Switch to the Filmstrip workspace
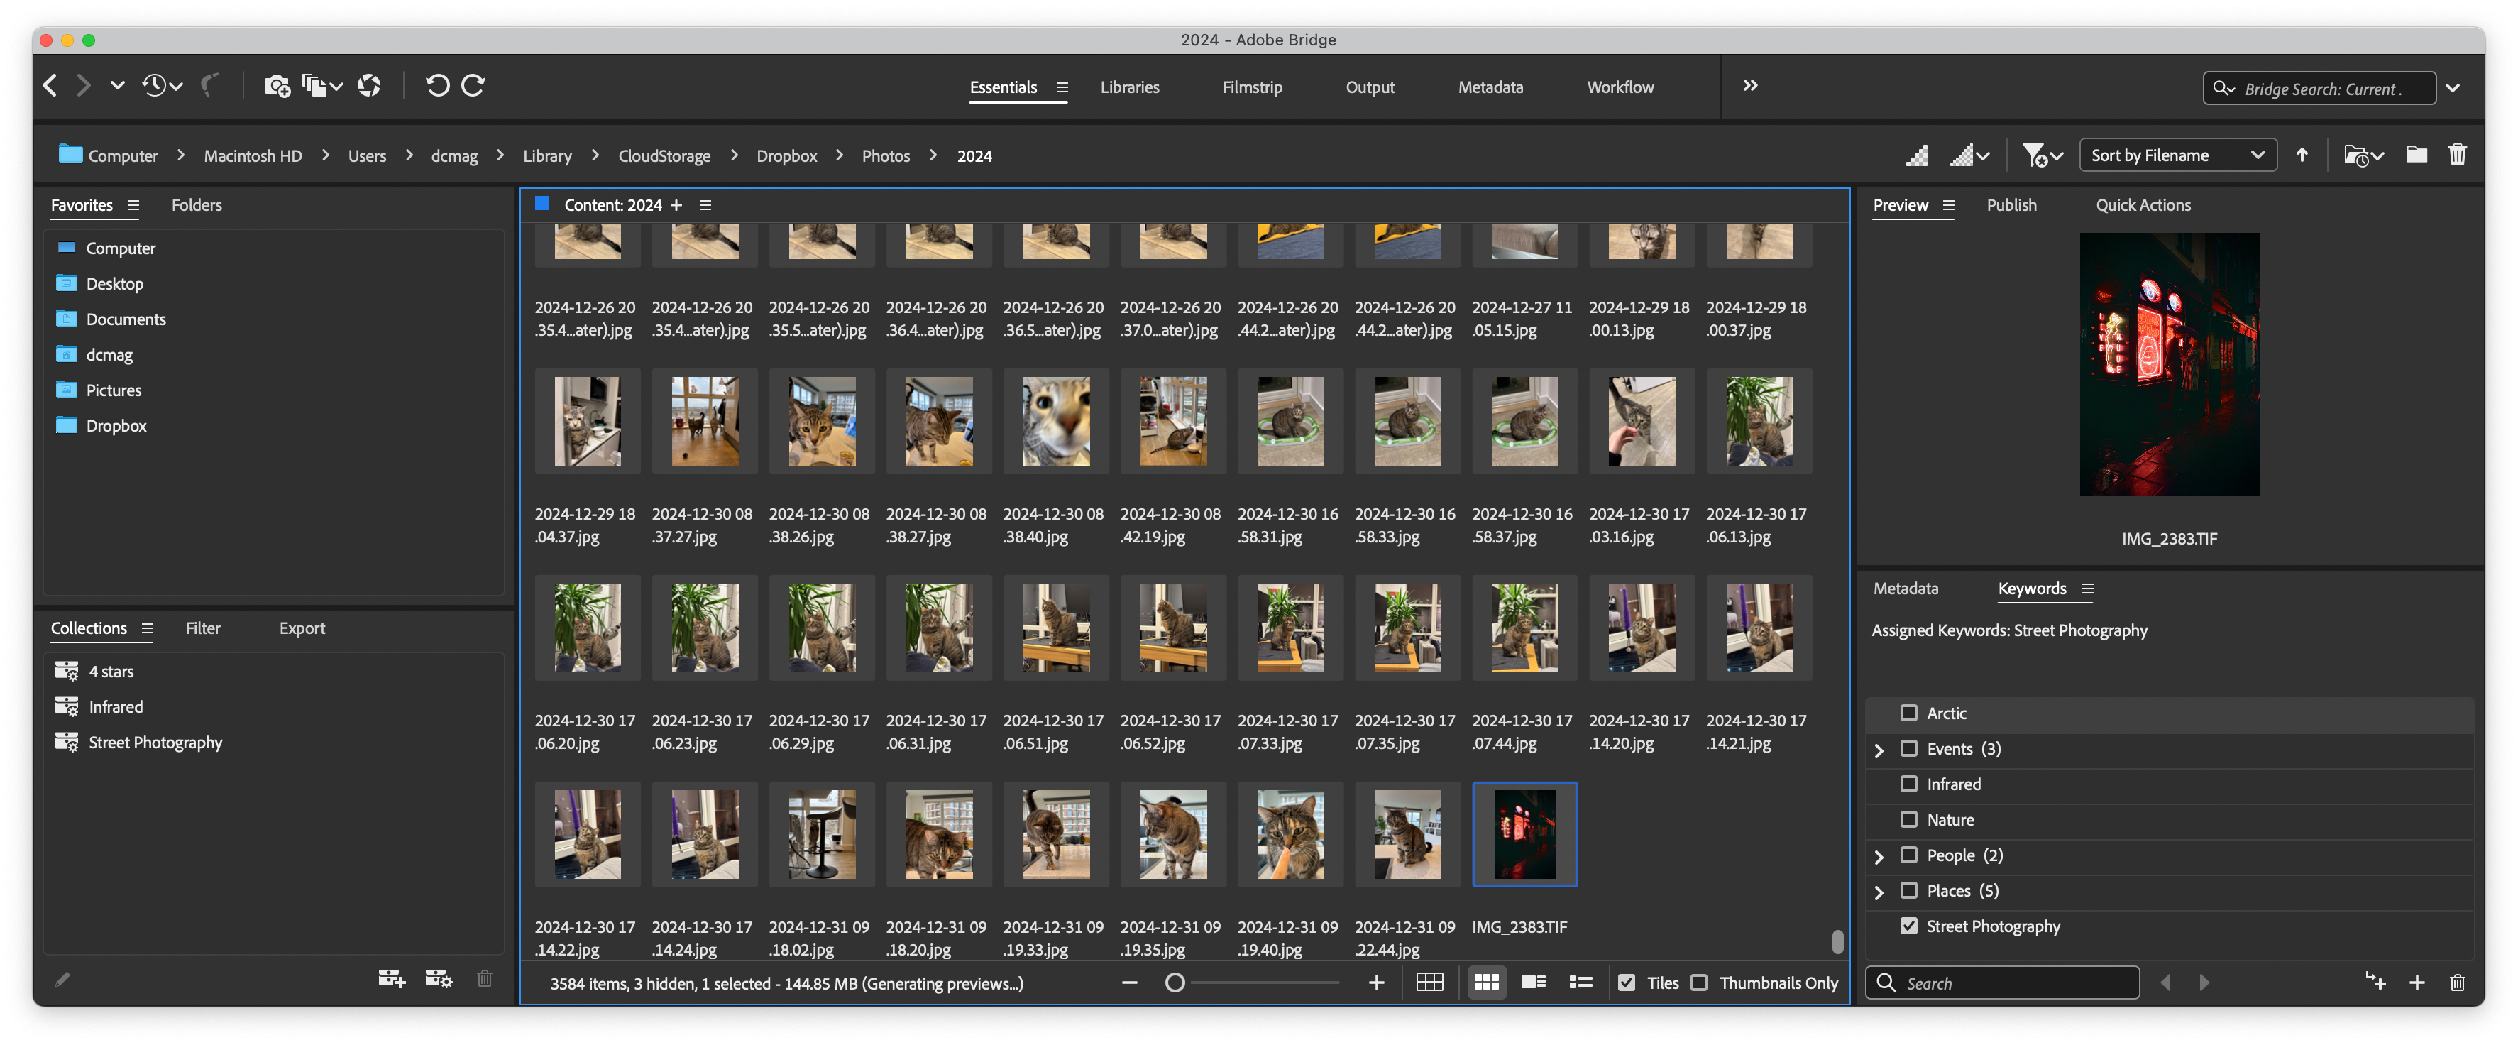 coord(1251,87)
